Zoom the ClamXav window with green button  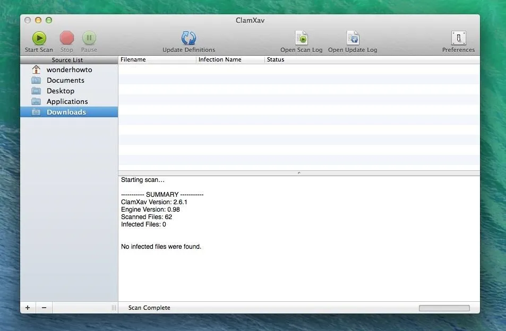(x=49, y=20)
